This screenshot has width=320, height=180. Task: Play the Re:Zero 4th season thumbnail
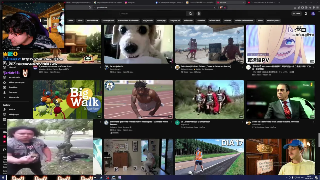(x=280, y=44)
